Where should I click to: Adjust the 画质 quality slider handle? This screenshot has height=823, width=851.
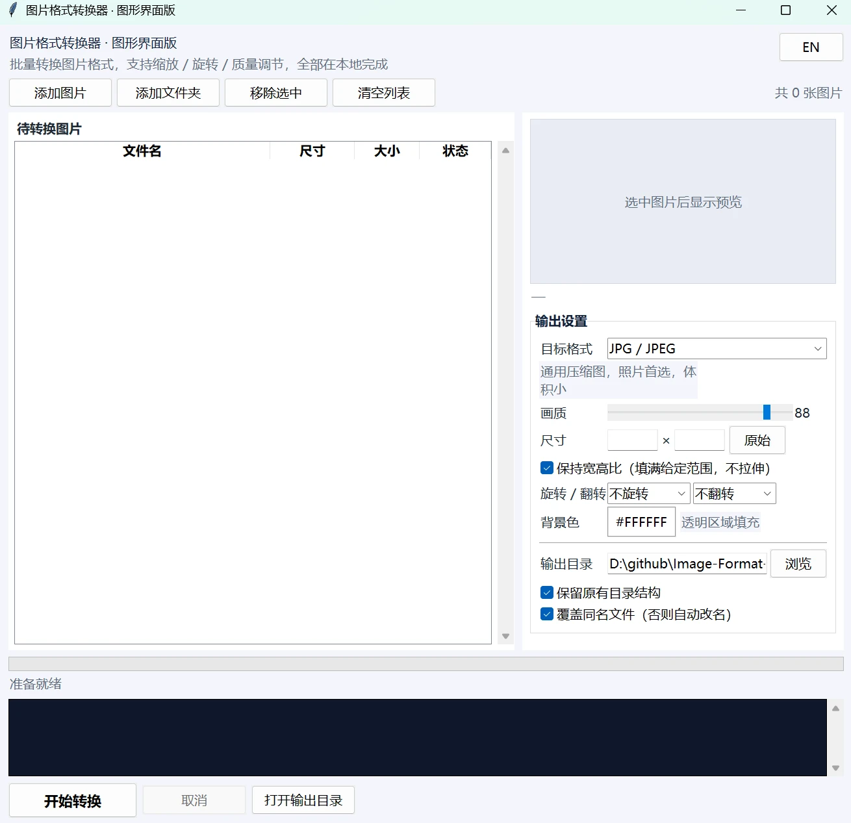[767, 412]
